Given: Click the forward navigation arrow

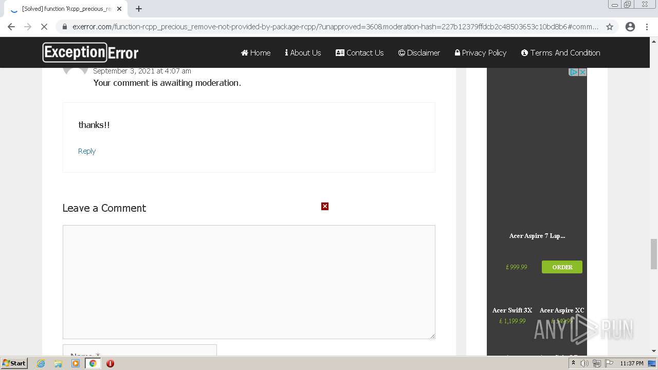Looking at the screenshot, I should click(x=28, y=27).
